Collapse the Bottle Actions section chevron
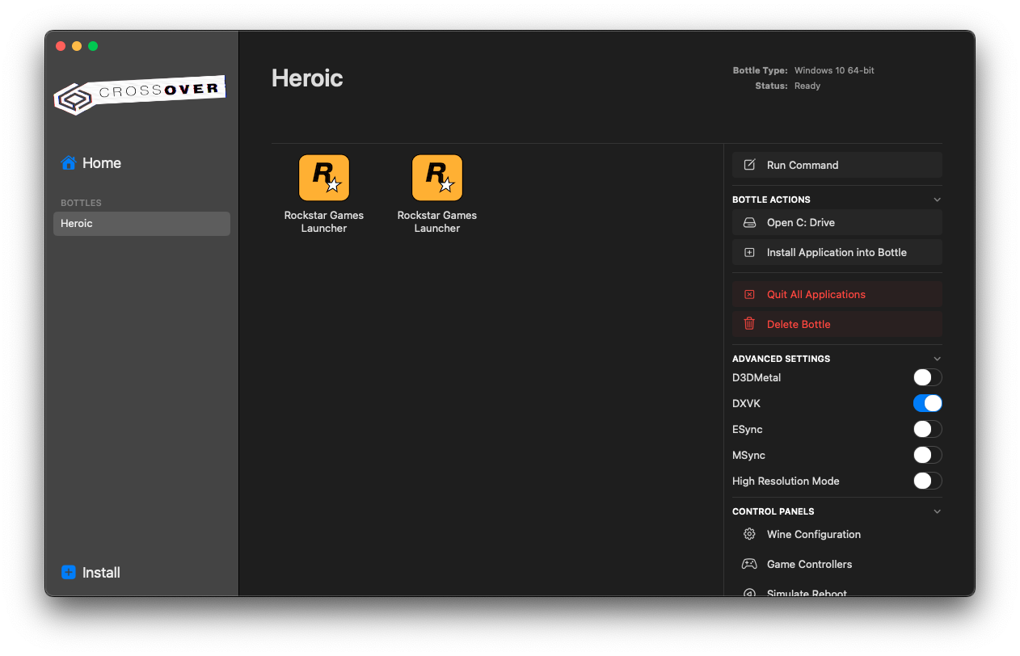Image resolution: width=1020 pixels, height=656 pixels. 937,200
